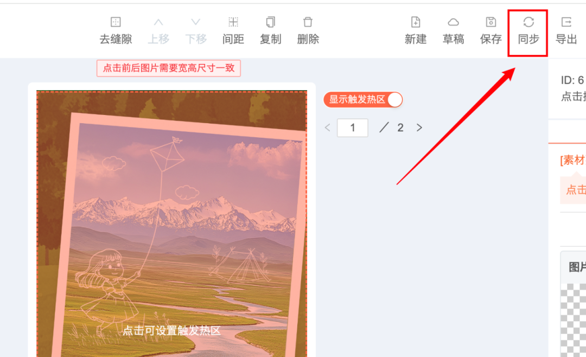This screenshot has width=586, height=357.
Task: Open the [素材 tab in the right panel
Action: [x=572, y=160]
